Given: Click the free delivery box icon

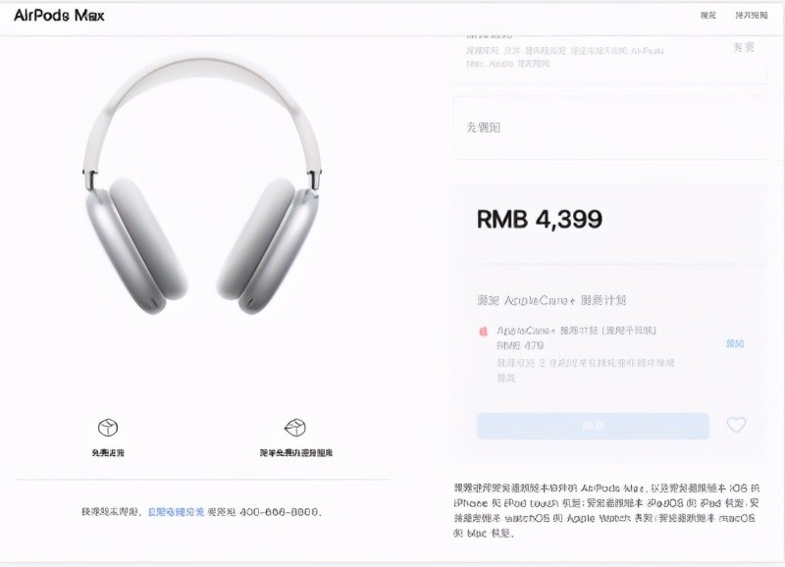Looking at the screenshot, I should [x=108, y=428].
